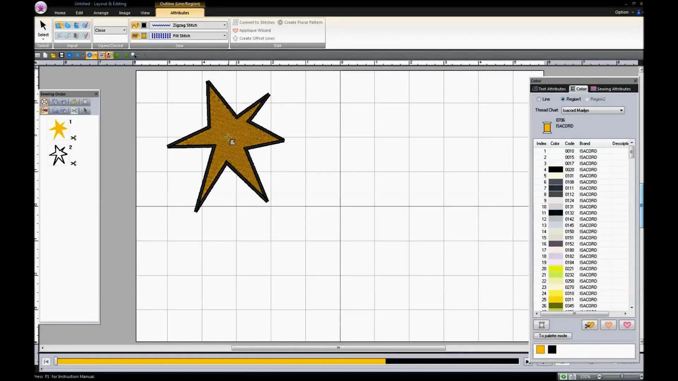Click the current thread spool icon 0706
The width and height of the screenshot is (678, 381).
(547, 127)
